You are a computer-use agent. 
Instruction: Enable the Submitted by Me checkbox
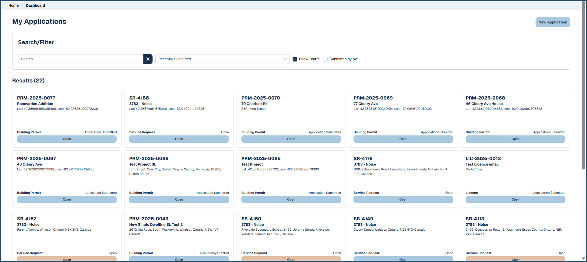tap(325, 59)
